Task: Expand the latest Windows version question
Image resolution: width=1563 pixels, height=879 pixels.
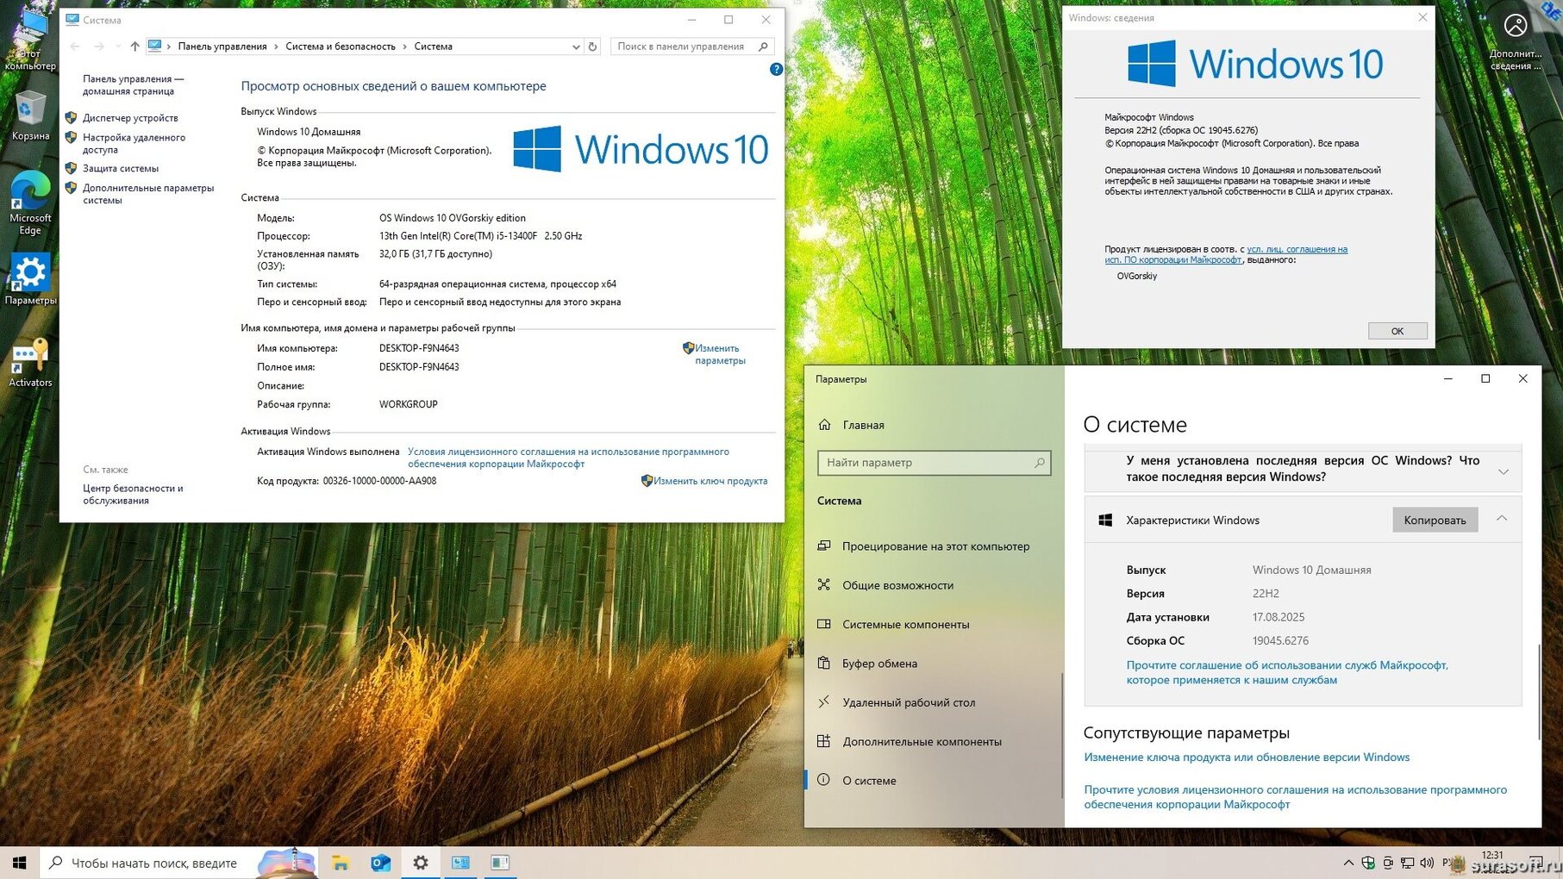Action: click(1503, 471)
